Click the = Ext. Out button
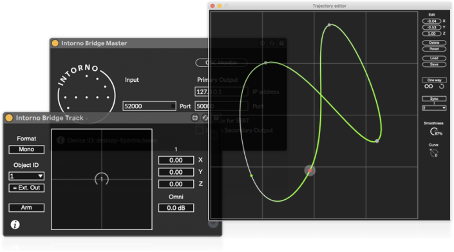This screenshot has width=454, height=252. pyautogui.click(x=26, y=188)
